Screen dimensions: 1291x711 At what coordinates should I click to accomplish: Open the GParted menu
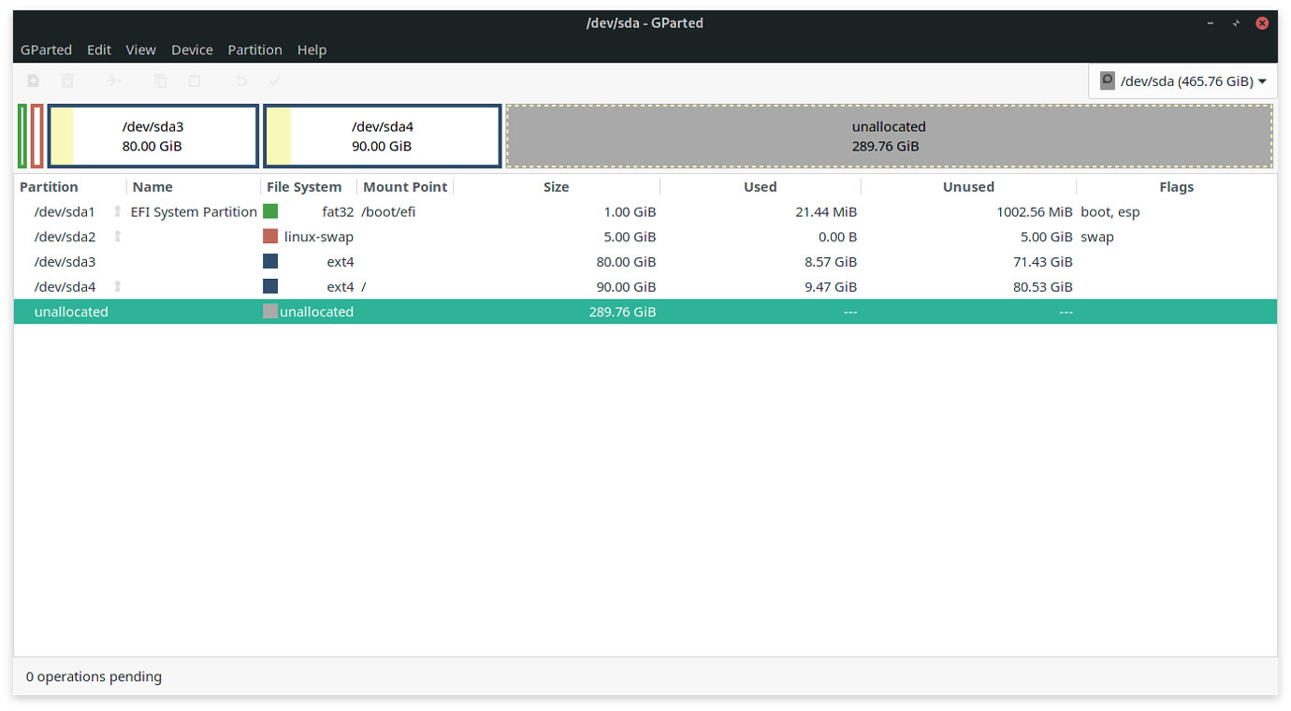tap(47, 50)
